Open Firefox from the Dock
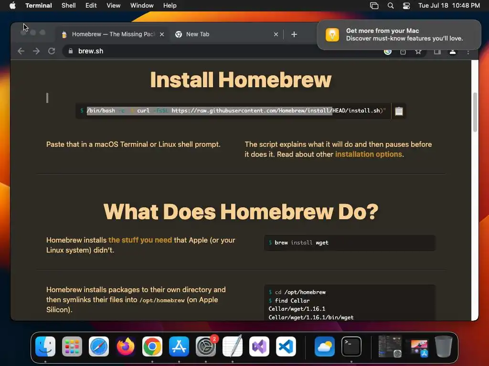Viewport: 489px width, 366px height. tap(126, 346)
